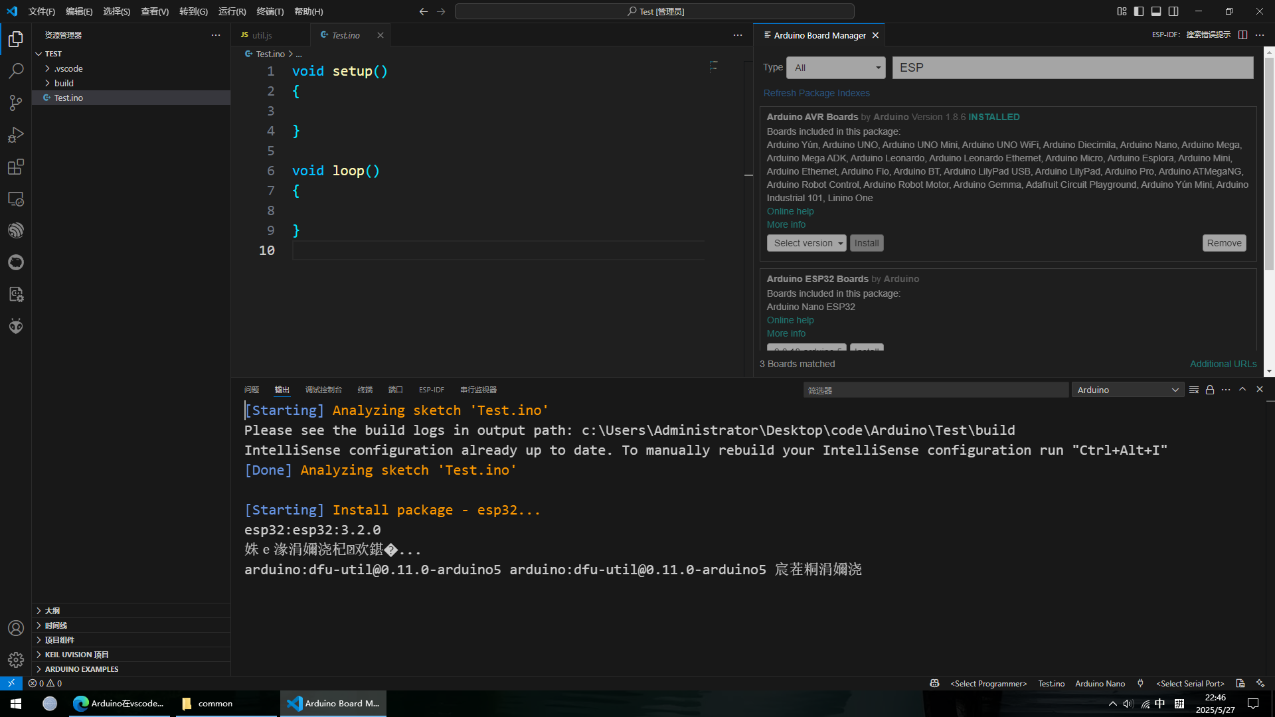
Task: Open the board Type dropdown
Action: point(836,68)
